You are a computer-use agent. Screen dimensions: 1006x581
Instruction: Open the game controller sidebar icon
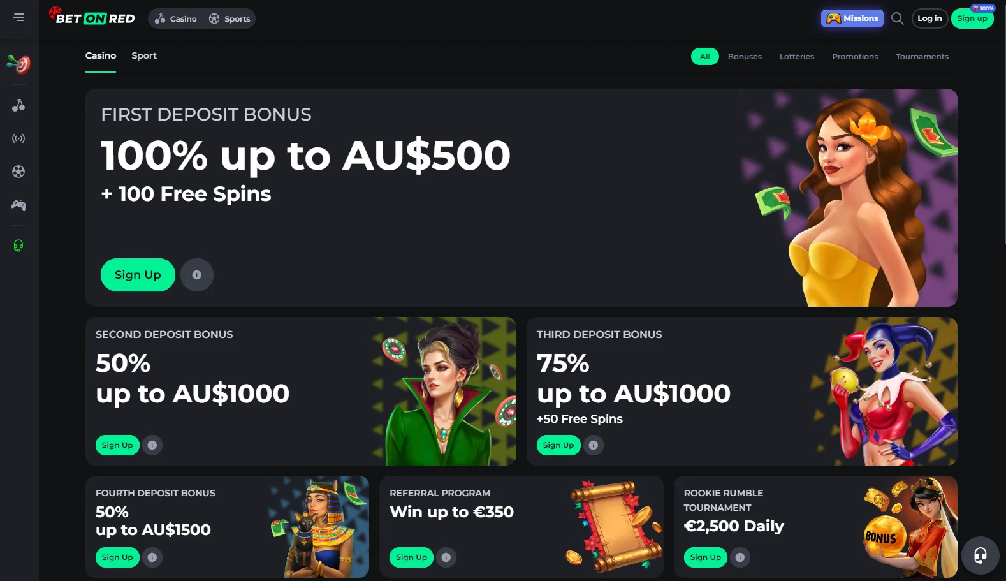click(x=18, y=205)
